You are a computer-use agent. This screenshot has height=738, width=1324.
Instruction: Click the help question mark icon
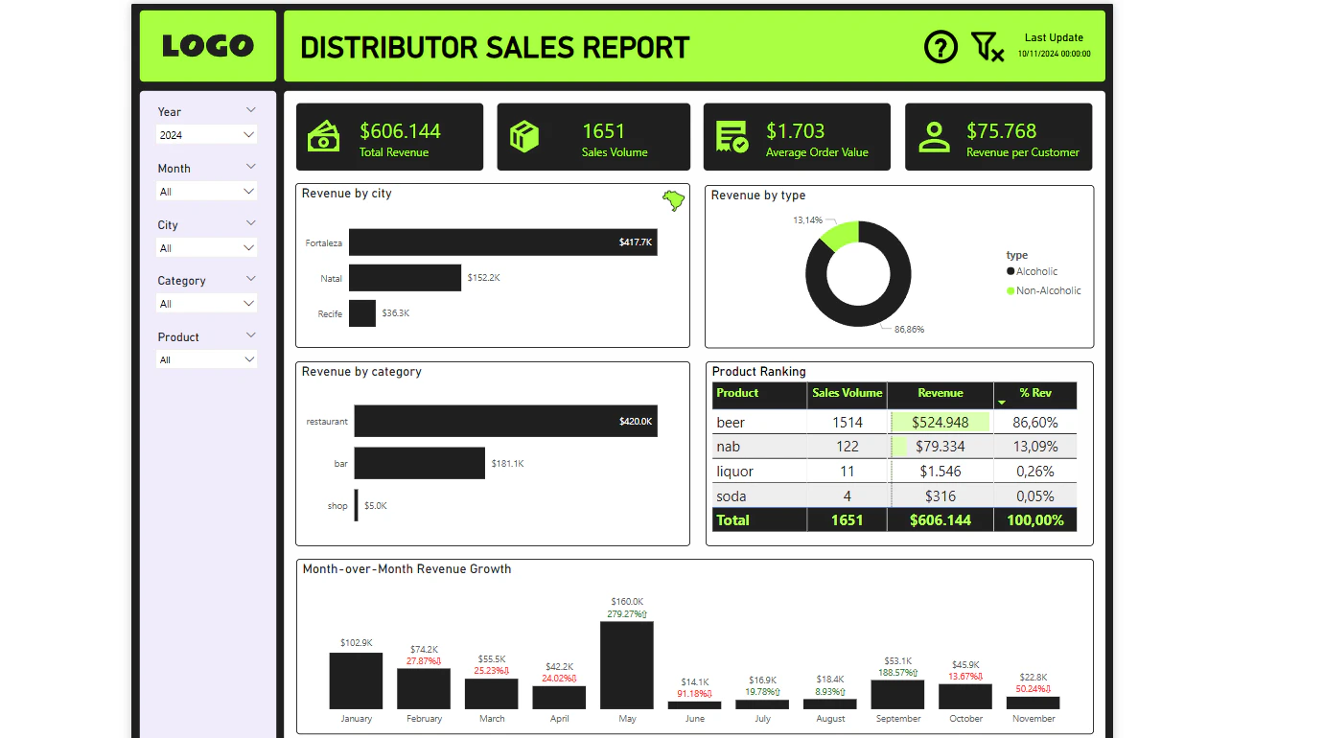pyautogui.click(x=941, y=46)
